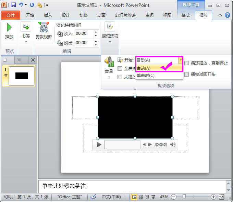Toggle the play full screen checkbox
Viewport: 233px width, 202px height.
(120, 68)
